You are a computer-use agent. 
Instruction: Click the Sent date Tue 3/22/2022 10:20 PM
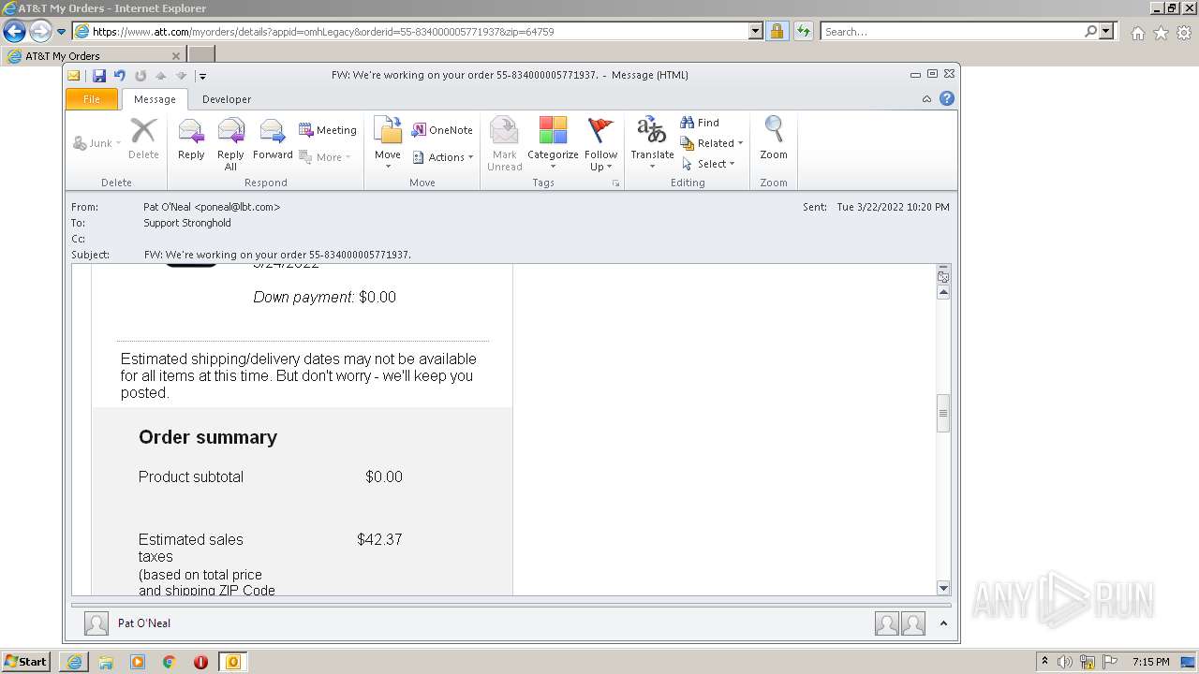(893, 207)
